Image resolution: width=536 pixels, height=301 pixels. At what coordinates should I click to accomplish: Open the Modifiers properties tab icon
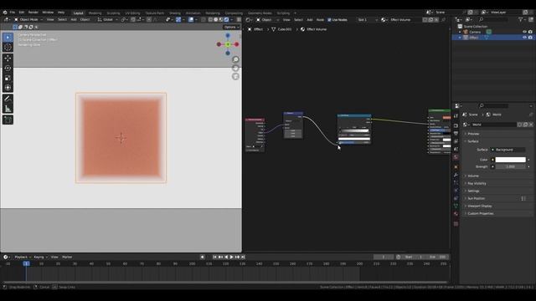pyautogui.click(x=456, y=175)
